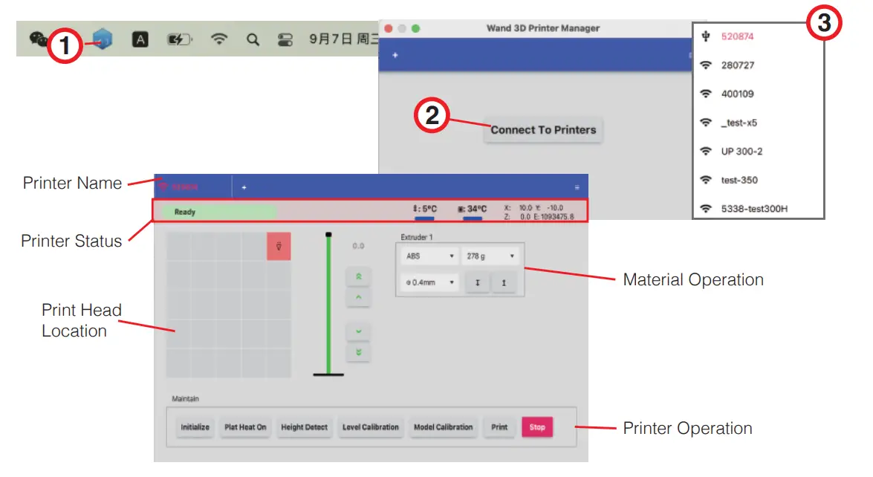The image size is (873, 477).
Task: Click the USB icon next to printer 520874
Action: [705, 36]
